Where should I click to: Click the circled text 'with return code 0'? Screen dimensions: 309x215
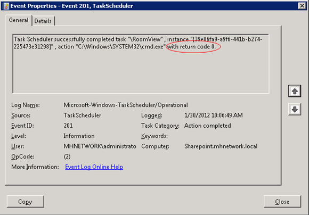[x=191, y=47]
